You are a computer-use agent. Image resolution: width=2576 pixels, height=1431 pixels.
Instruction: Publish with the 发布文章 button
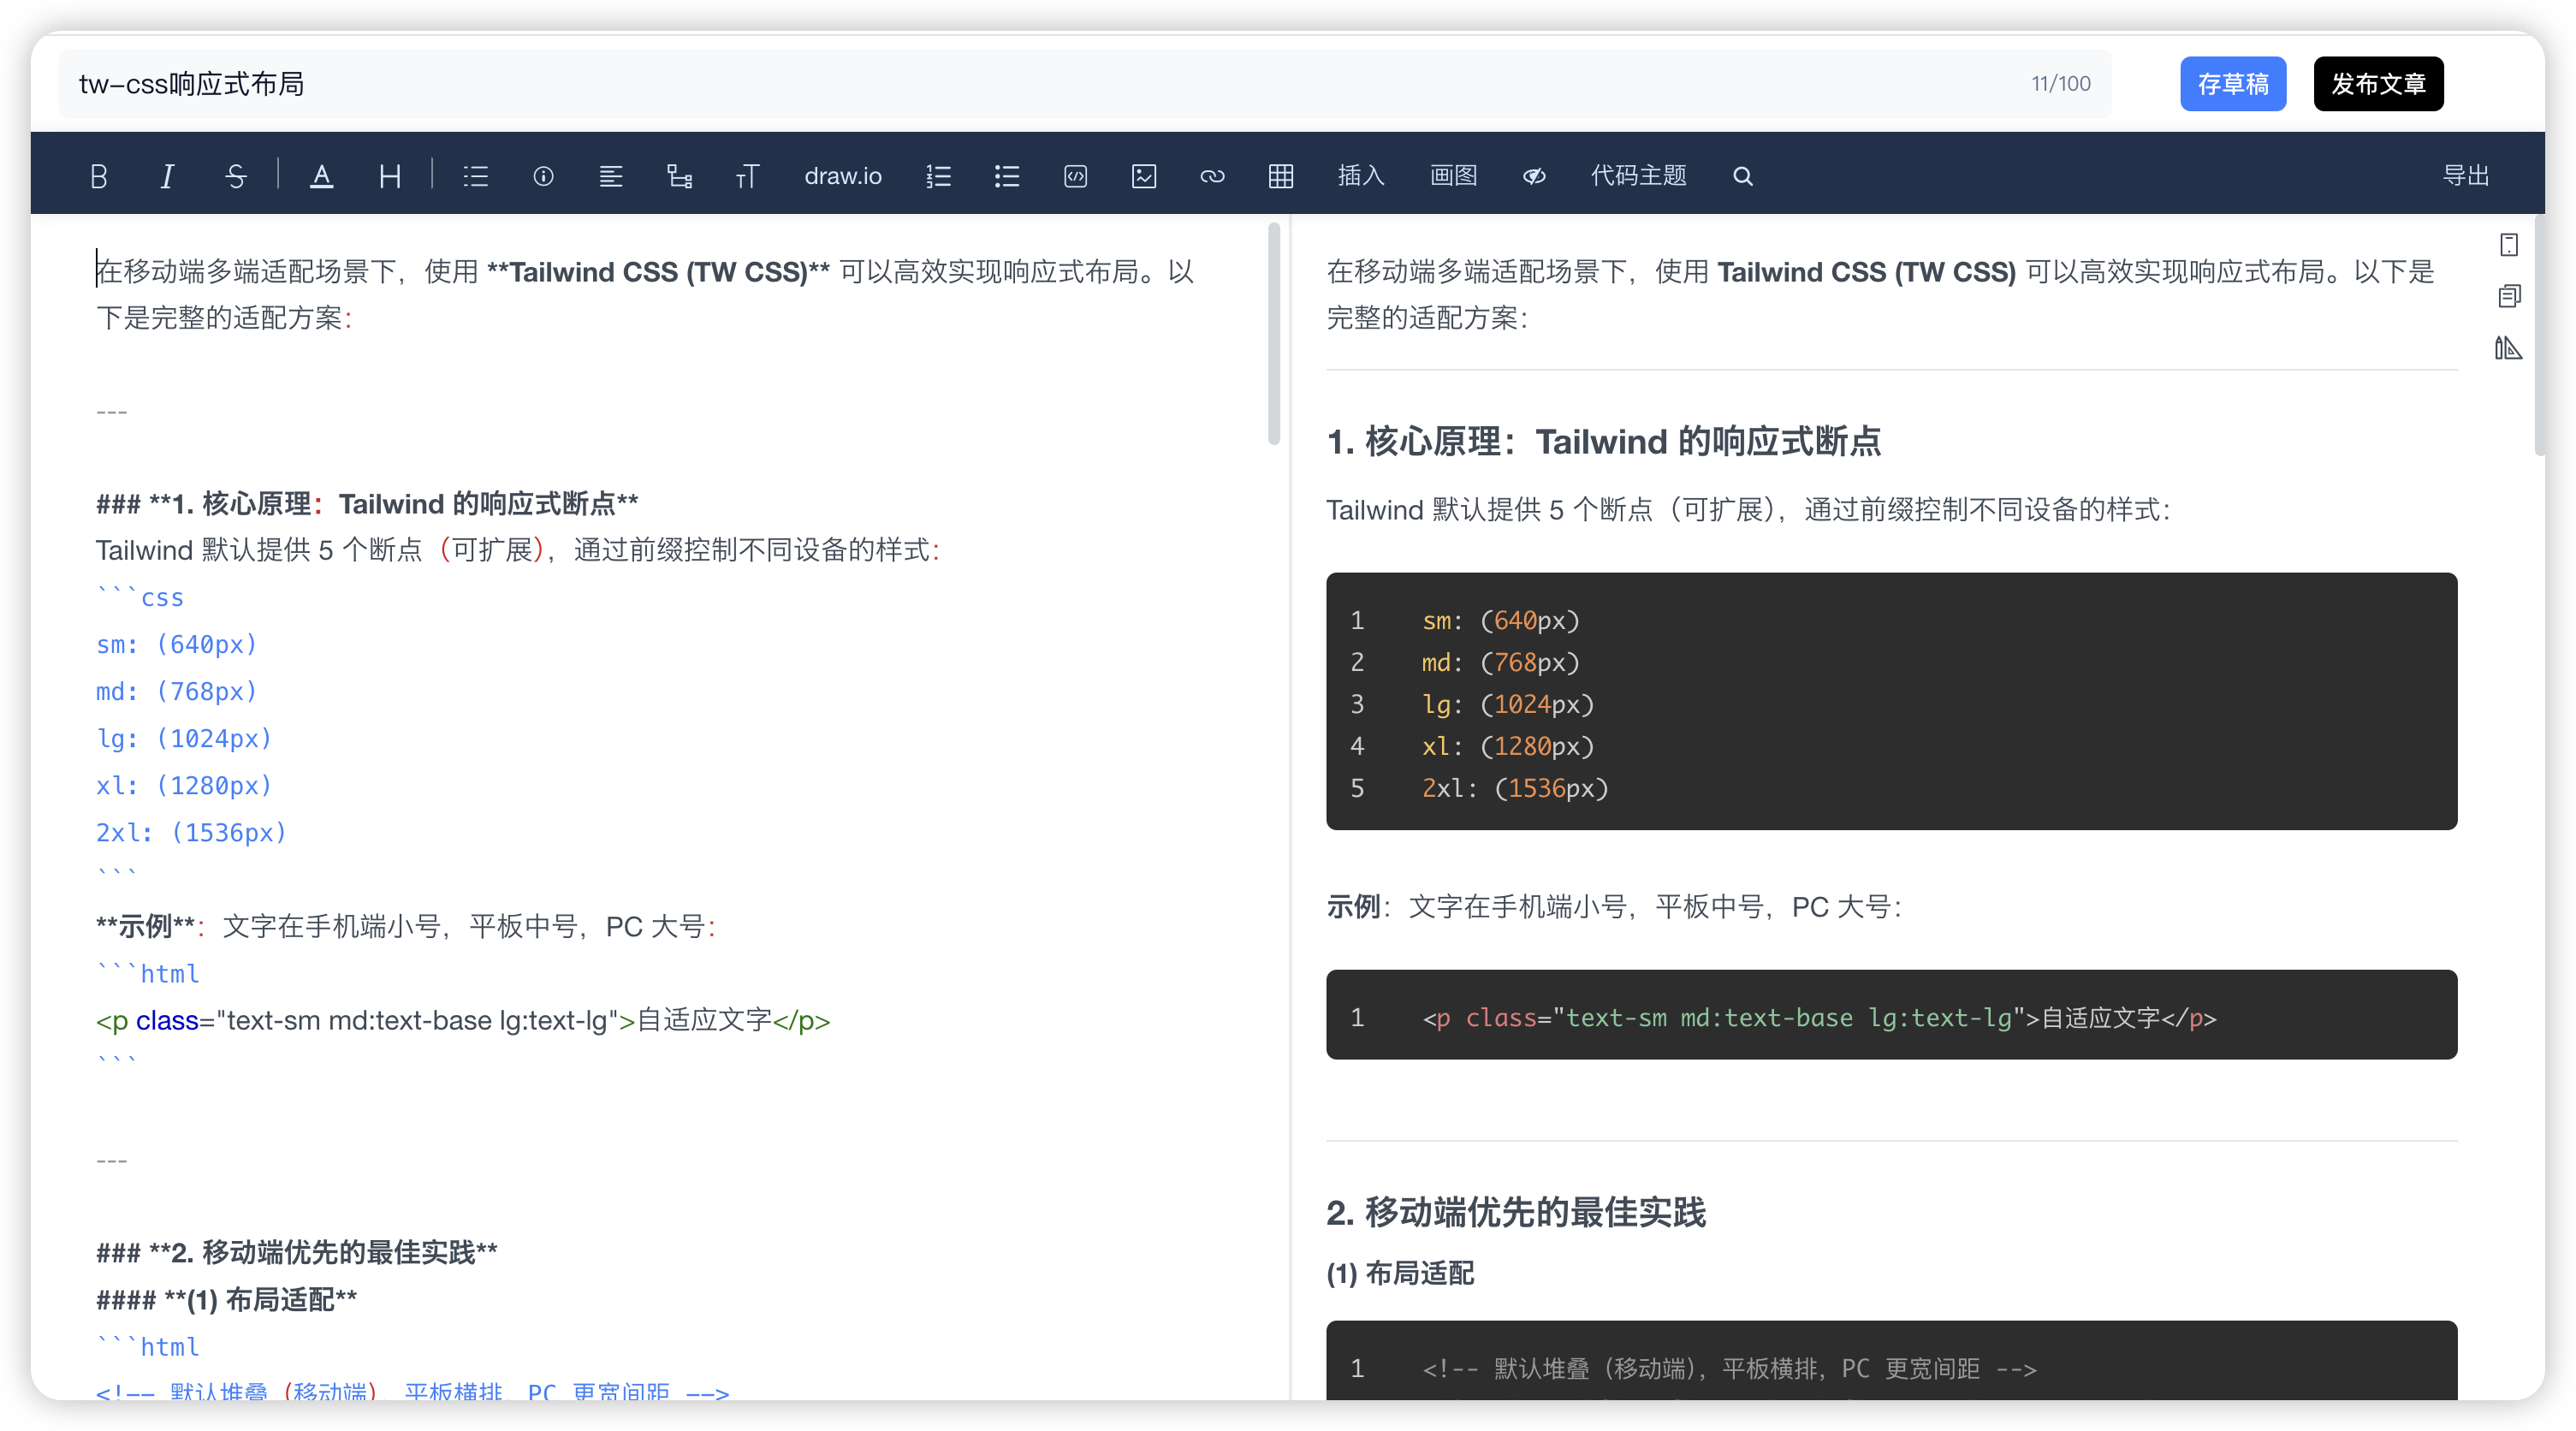2377,84
